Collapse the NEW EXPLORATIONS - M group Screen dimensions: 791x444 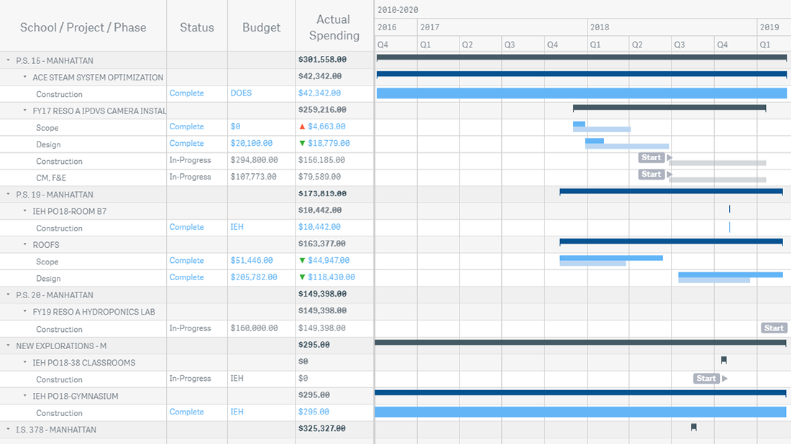pos(8,346)
